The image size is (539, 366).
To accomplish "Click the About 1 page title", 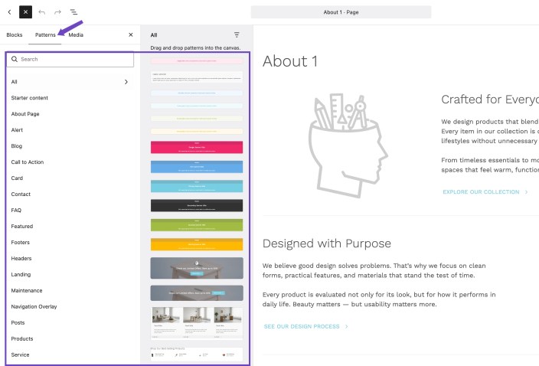I will click(x=290, y=61).
